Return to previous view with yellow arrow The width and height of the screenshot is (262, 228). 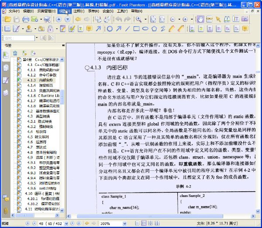pyautogui.click(x=78, y=19)
